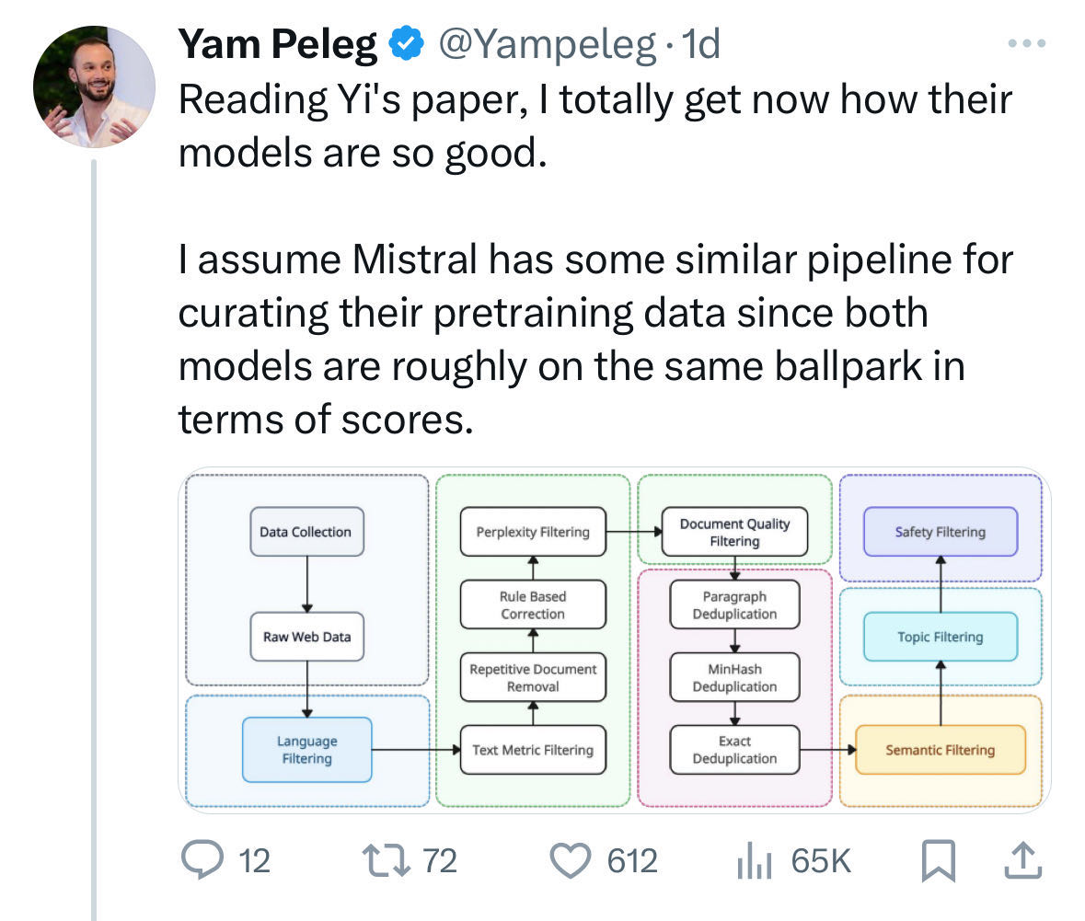Click the Yam Peleg display name
Viewport: 1085px width, 921px height.
[278, 44]
